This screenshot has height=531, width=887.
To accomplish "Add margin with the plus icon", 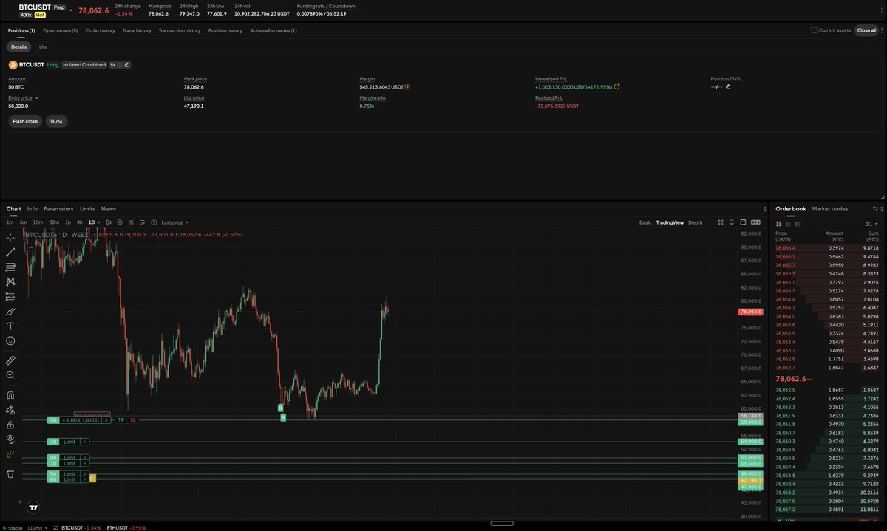I will tap(407, 87).
